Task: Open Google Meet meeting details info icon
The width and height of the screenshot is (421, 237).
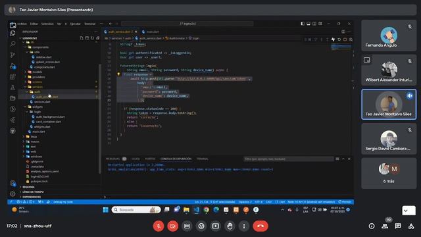Action: (372, 226)
